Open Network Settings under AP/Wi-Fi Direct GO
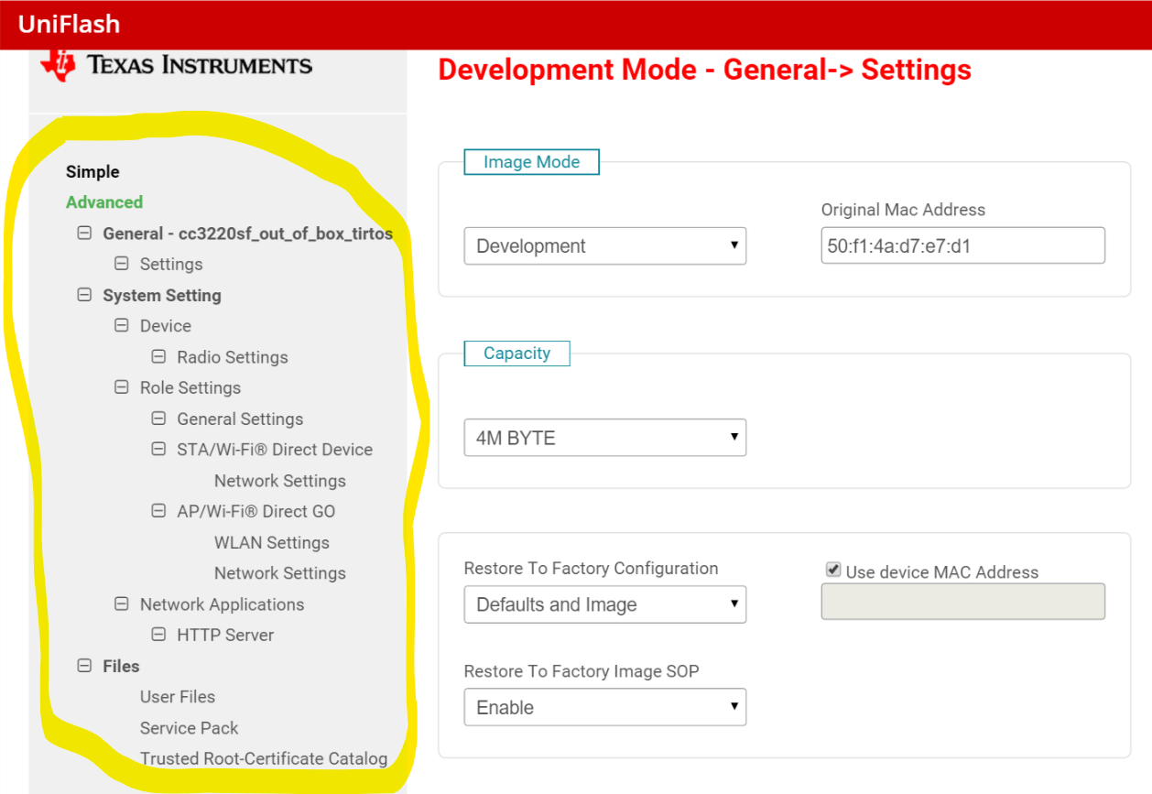The width and height of the screenshot is (1152, 794). point(280,573)
